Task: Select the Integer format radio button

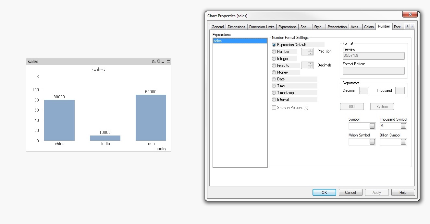Action: point(274,59)
